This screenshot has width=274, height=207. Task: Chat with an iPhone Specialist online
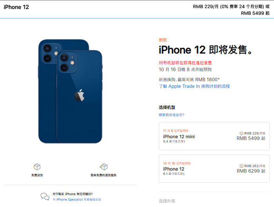coord(77,200)
